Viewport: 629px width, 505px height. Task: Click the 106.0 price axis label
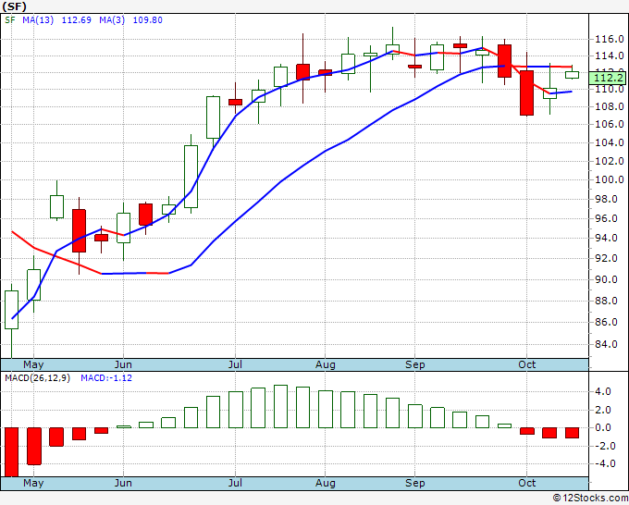[x=610, y=124]
